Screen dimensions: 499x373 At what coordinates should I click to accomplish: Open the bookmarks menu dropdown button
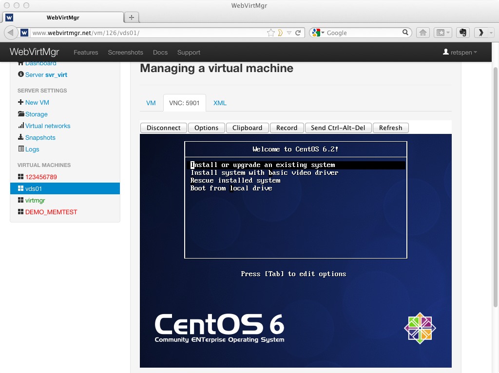point(443,33)
